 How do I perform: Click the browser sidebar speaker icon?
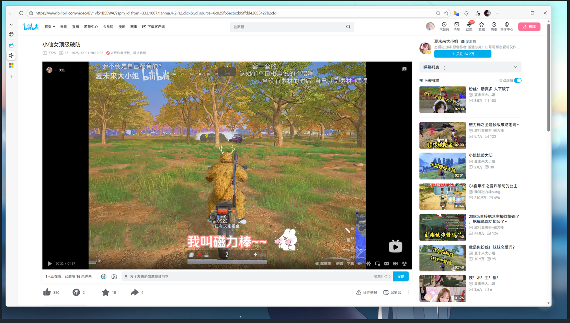[11, 55]
